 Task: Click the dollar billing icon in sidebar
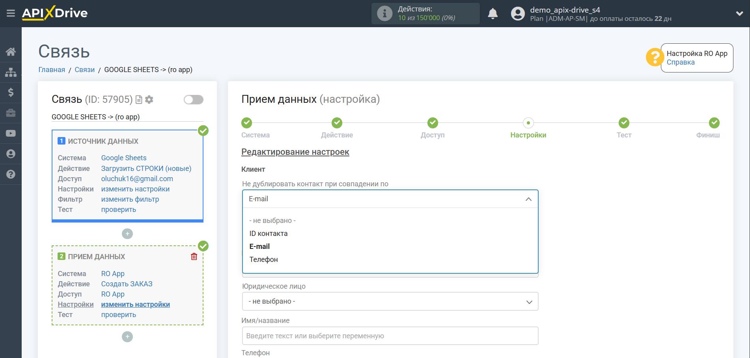[x=11, y=93]
